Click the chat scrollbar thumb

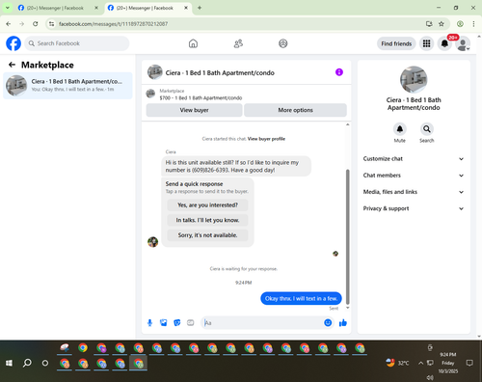click(x=347, y=236)
